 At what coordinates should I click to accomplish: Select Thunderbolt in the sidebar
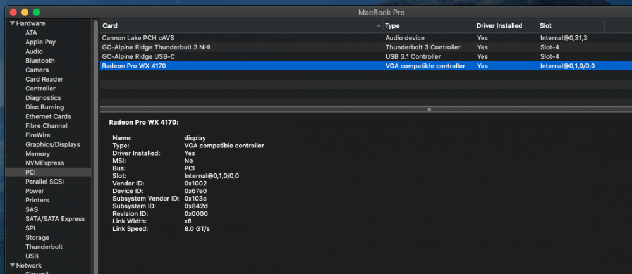44,247
